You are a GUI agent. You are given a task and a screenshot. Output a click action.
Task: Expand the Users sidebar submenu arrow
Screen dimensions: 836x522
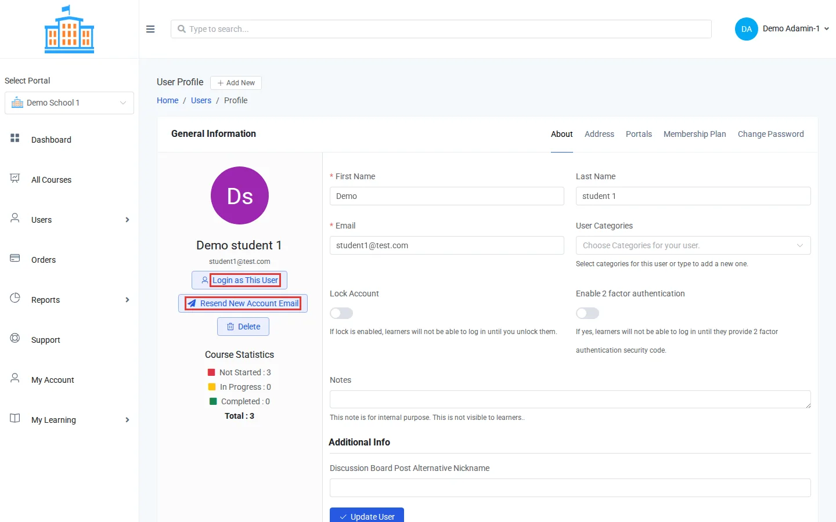(x=127, y=220)
